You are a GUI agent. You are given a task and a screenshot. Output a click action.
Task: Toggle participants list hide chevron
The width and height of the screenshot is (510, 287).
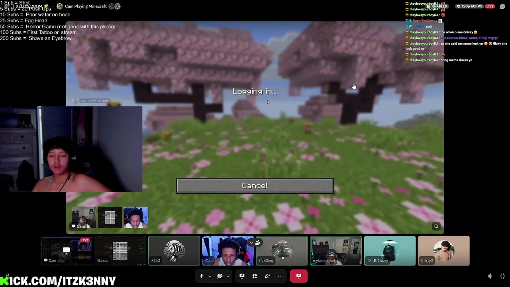coord(251,242)
